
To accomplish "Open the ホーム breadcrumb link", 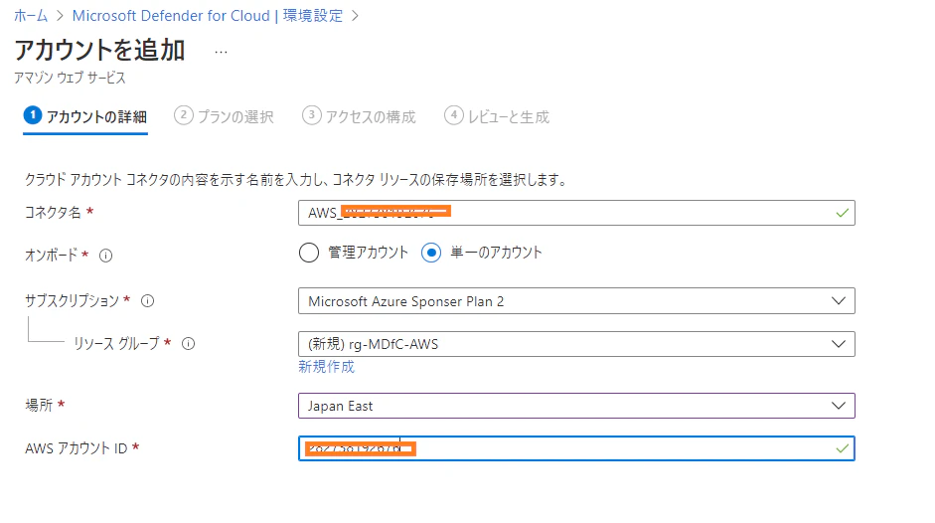I will point(31,16).
